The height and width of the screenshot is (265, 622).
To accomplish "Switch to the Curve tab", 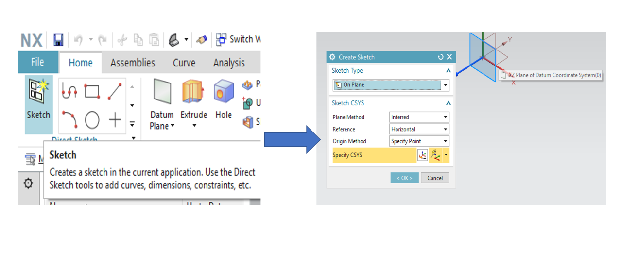I will pyautogui.click(x=184, y=63).
